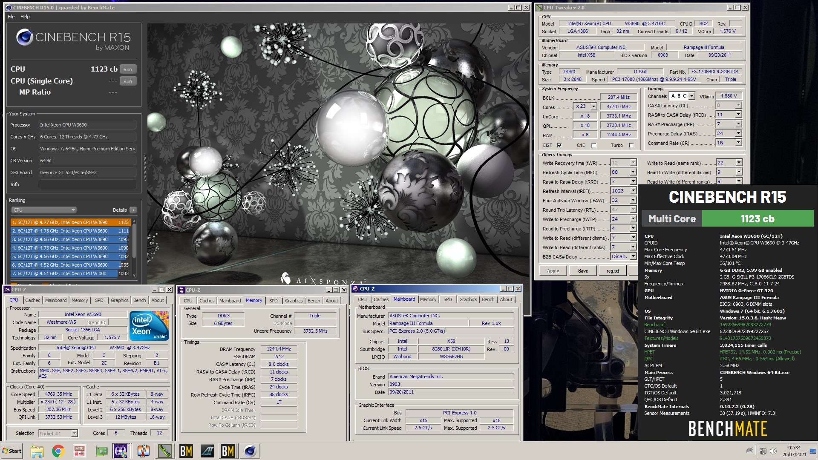The height and width of the screenshot is (460, 818).
Task: Launch Google Chrome from the taskbar
Action: (58, 451)
